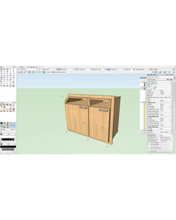Click the New Resource button in Resource Manager
Viewport: 176px width, 220px height.
pos(143,132)
